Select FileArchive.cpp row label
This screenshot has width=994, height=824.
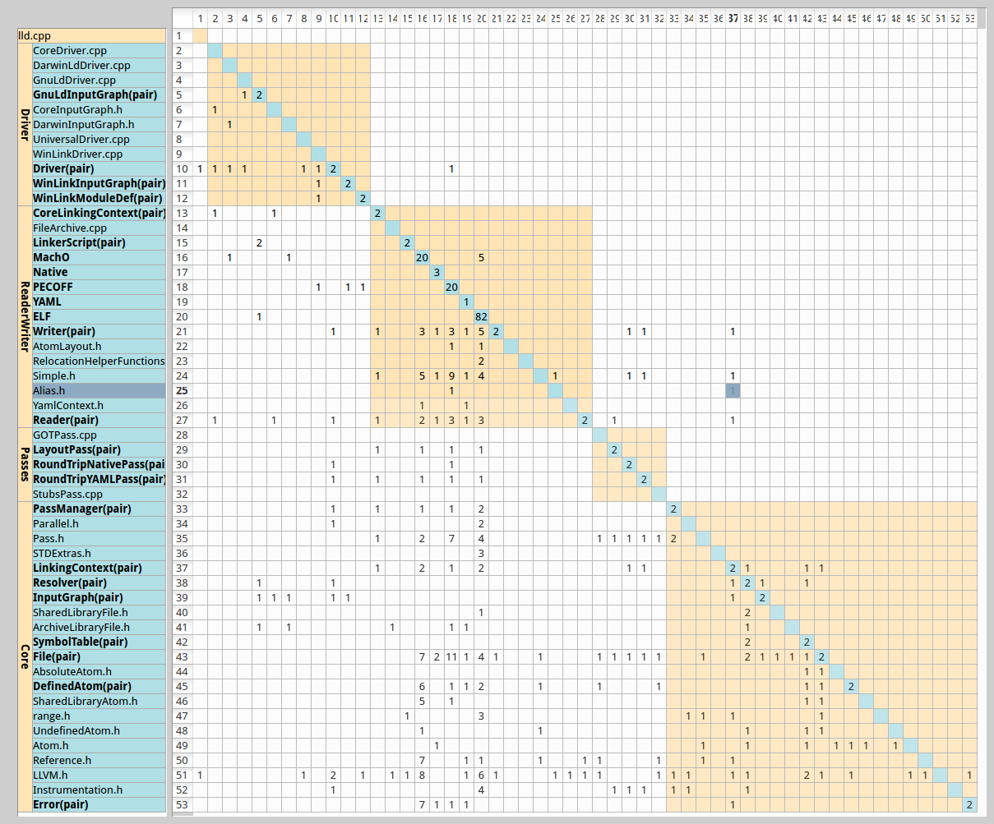(99, 228)
